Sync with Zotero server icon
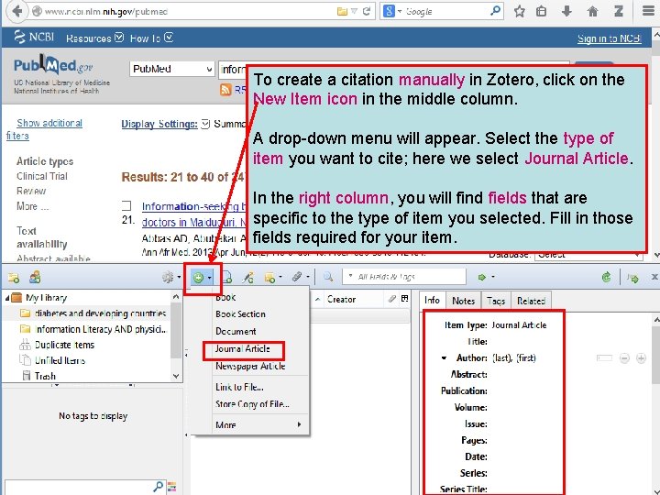 (x=607, y=277)
